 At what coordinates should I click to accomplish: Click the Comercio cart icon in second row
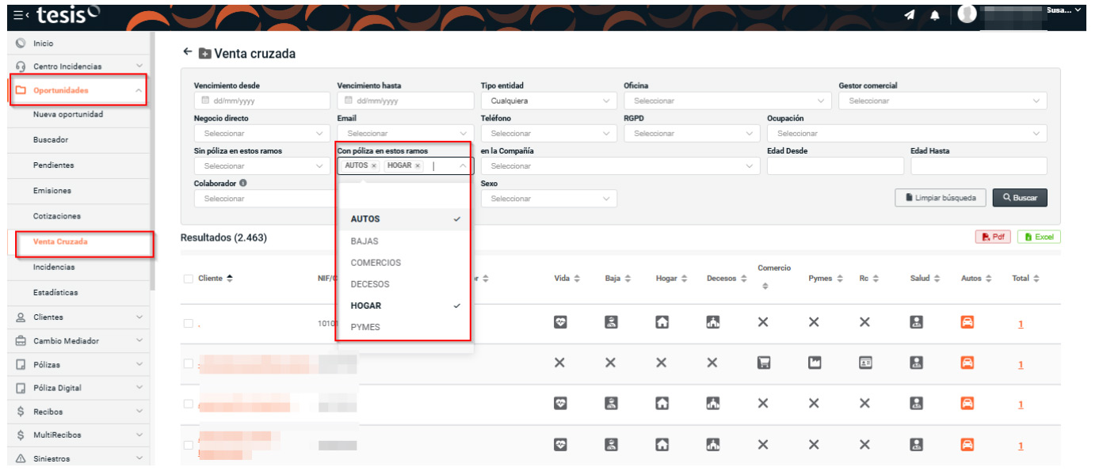[x=763, y=363]
